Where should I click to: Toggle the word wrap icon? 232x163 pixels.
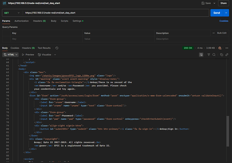click(201, 55)
